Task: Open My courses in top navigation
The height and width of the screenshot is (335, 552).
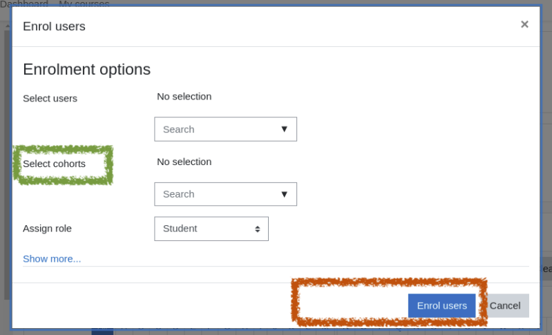Action: tap(84, 3)
